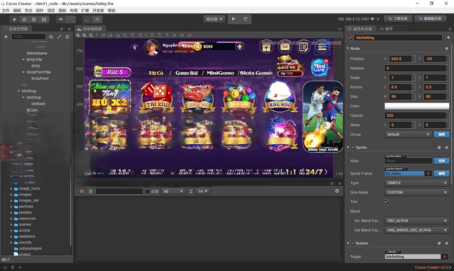Collapse the btnShop parent tree node
Screen dimensions: 454x271
[x=19, y=91]
